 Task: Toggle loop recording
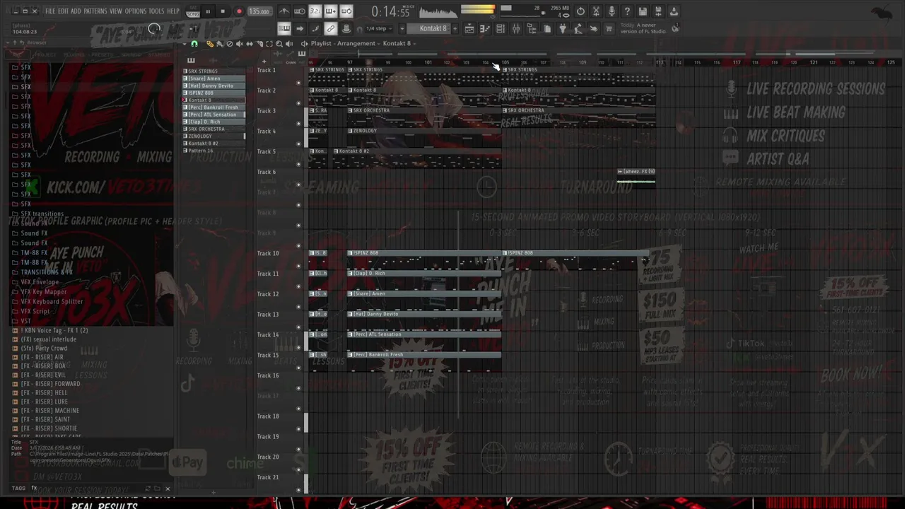(x=346, y=11)
